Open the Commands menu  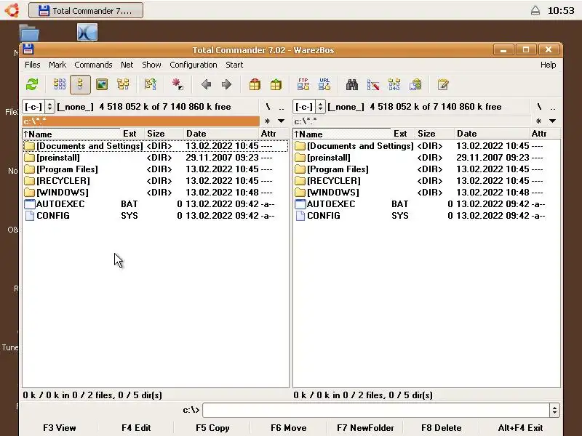point(93,65)
